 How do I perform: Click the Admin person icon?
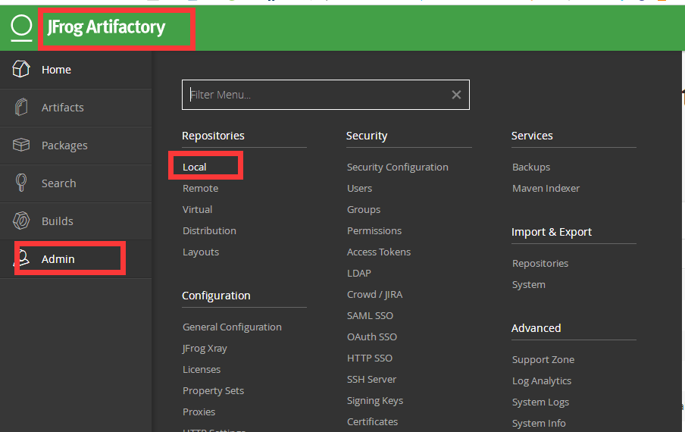21,258
